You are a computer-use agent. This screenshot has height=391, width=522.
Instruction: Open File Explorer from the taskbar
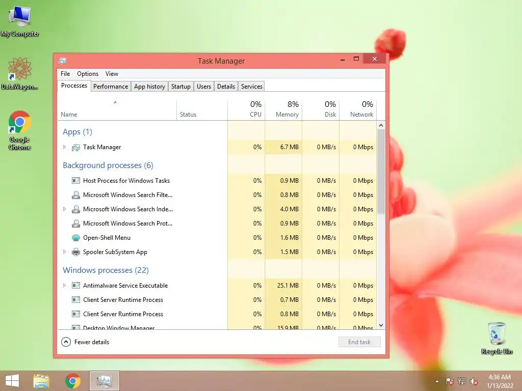(x=41, y=381)
